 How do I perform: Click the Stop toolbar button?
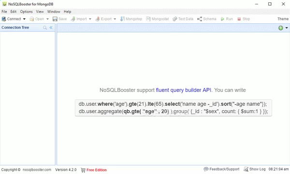click(x=244, y=19)
